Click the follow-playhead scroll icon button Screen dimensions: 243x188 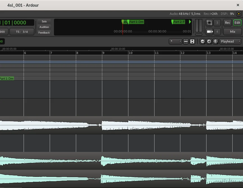click(209, 32)
